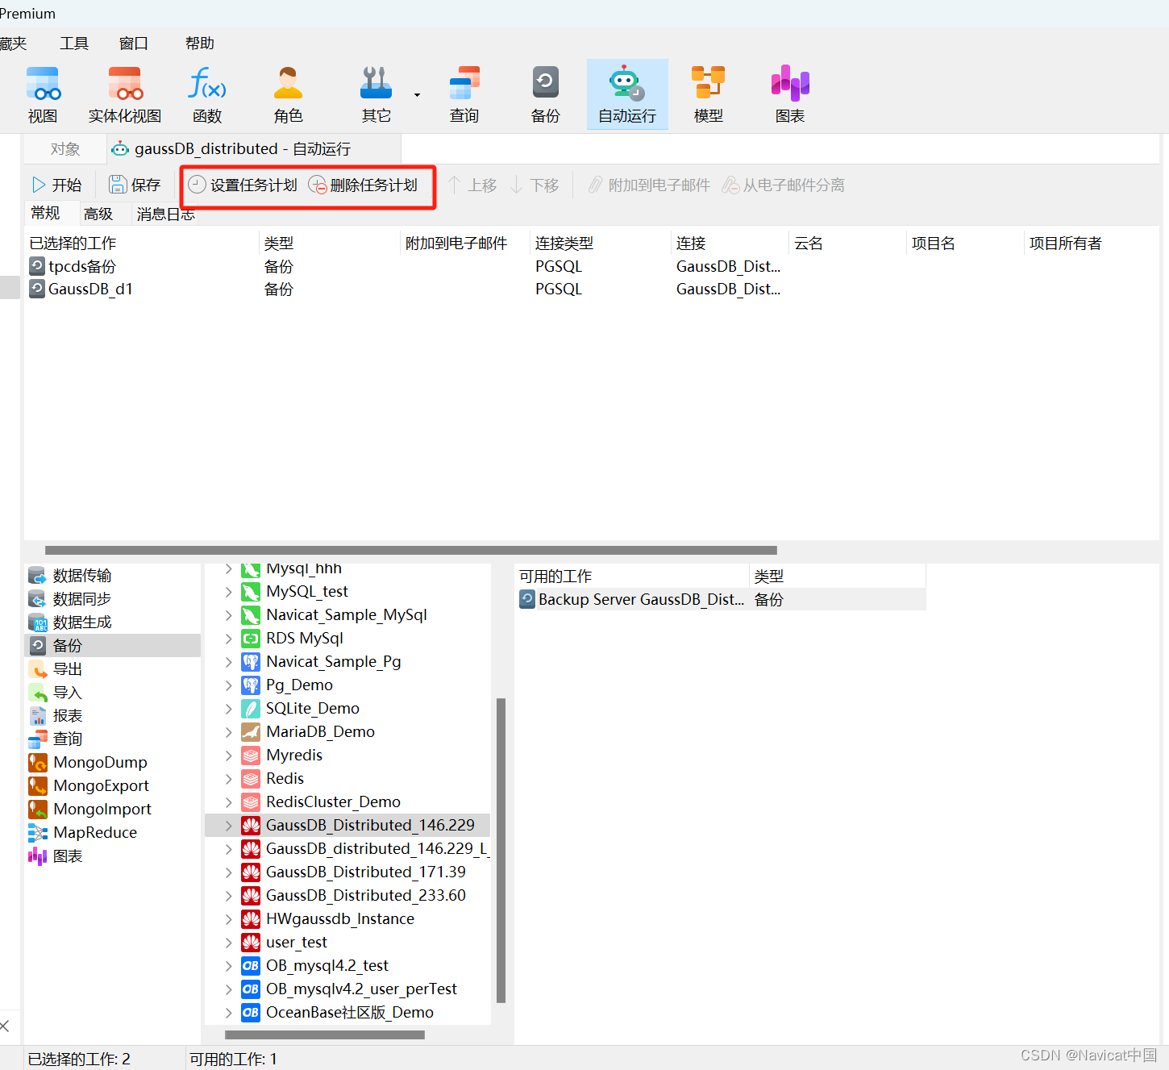Select 导入 job type
The height and width of the screenshot is (1070, 1169).
point(113,693)
